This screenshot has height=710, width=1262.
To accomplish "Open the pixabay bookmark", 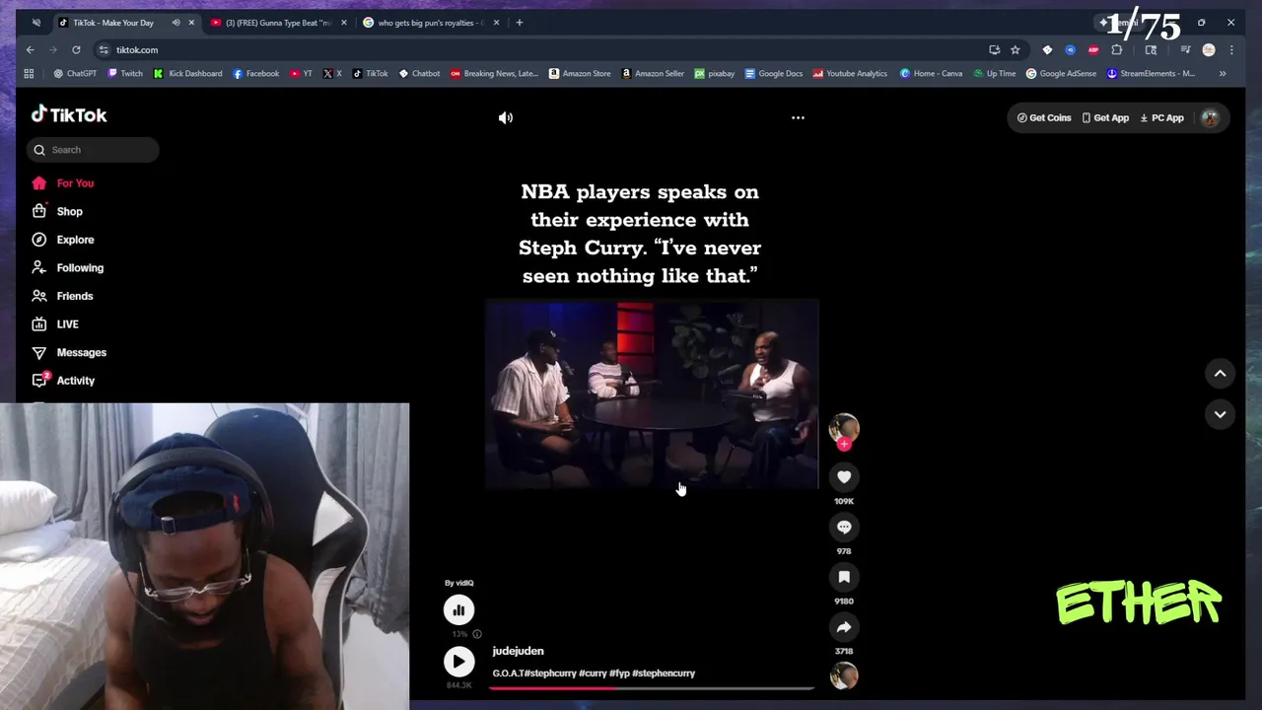I will click(x=714, y=73).
